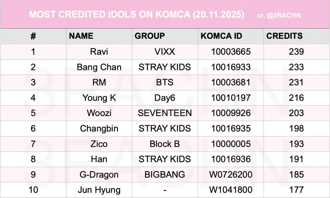Select the GROUP column header
330x198 pixels.
pos(150,36)
